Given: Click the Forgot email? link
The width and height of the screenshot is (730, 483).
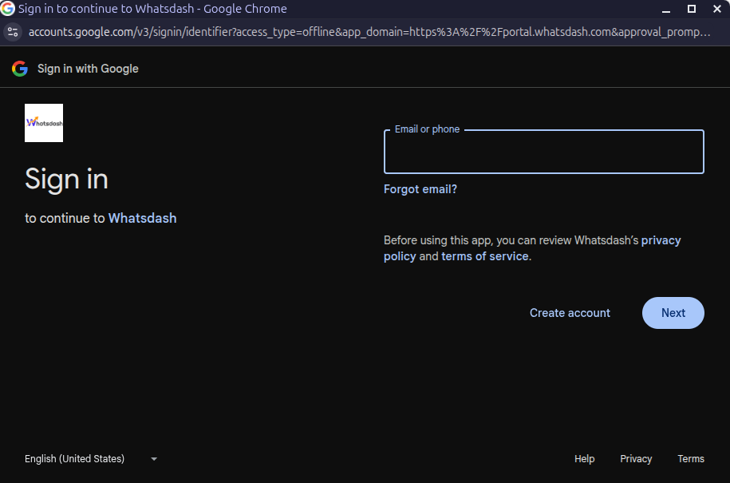Looking at the screenshot, I should (x=420, y=189).
